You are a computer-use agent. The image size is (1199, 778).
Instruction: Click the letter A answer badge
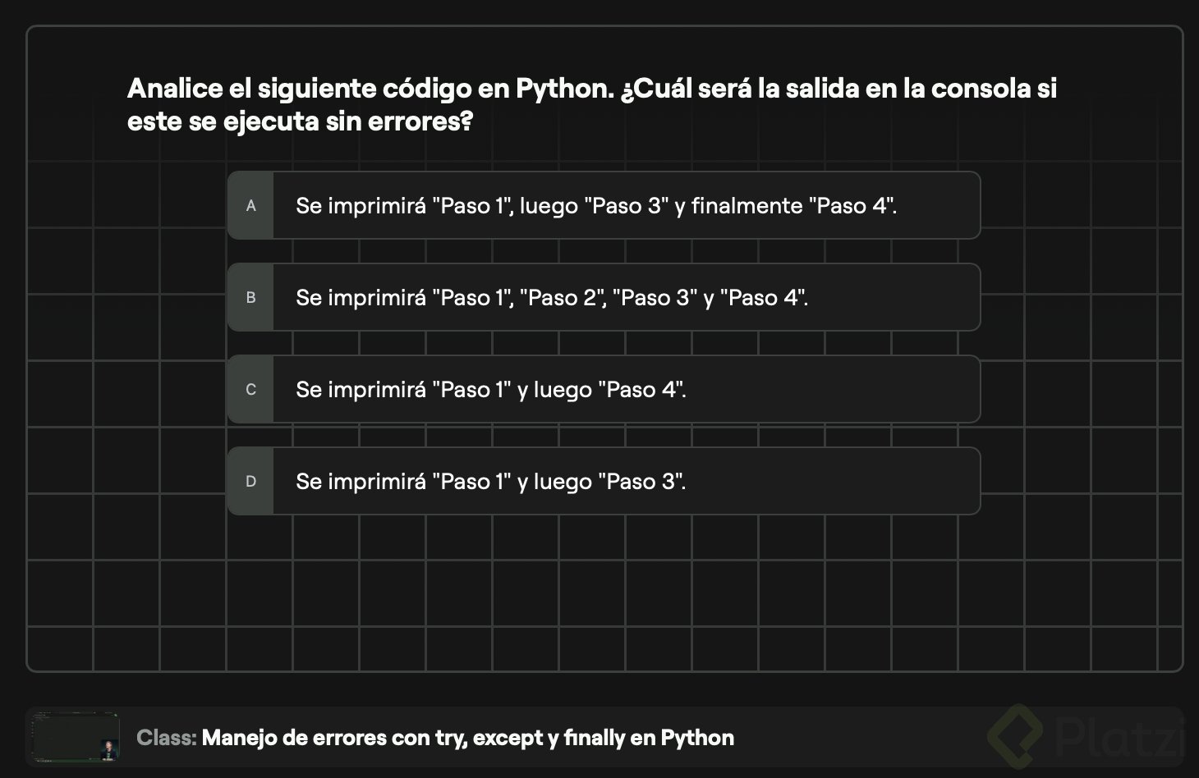251,206
